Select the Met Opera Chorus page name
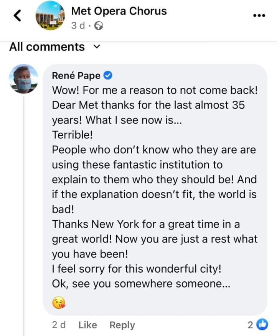 [119, 11]
